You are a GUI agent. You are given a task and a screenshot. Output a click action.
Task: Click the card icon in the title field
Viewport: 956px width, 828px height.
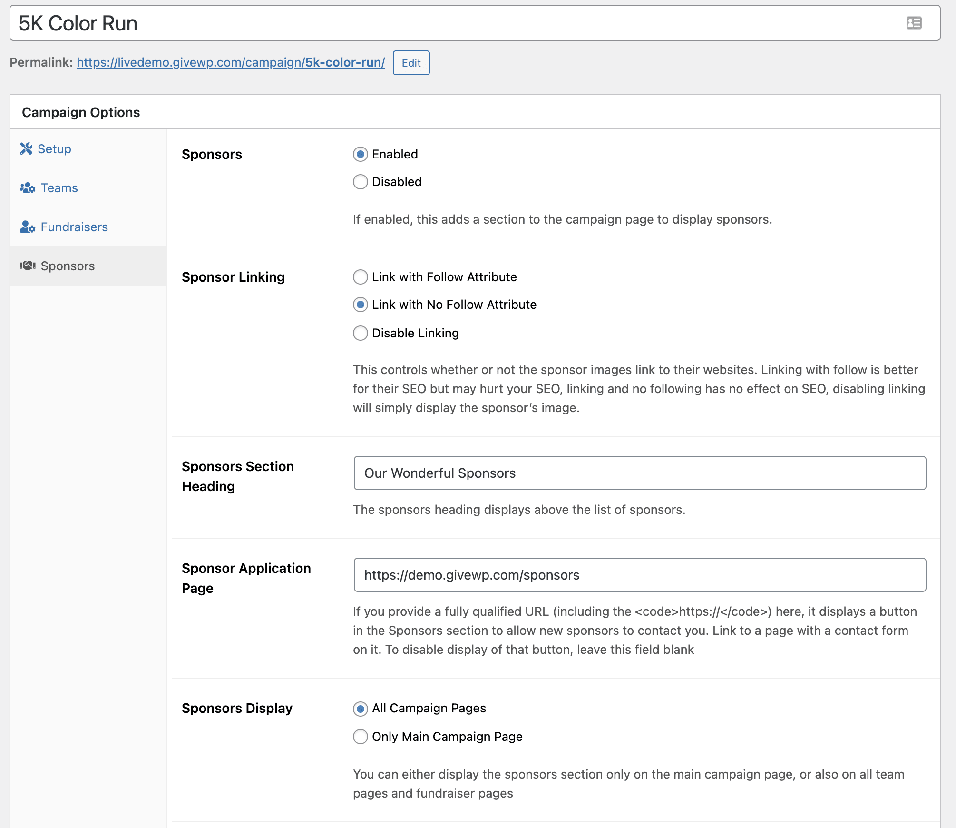[914, 23]
